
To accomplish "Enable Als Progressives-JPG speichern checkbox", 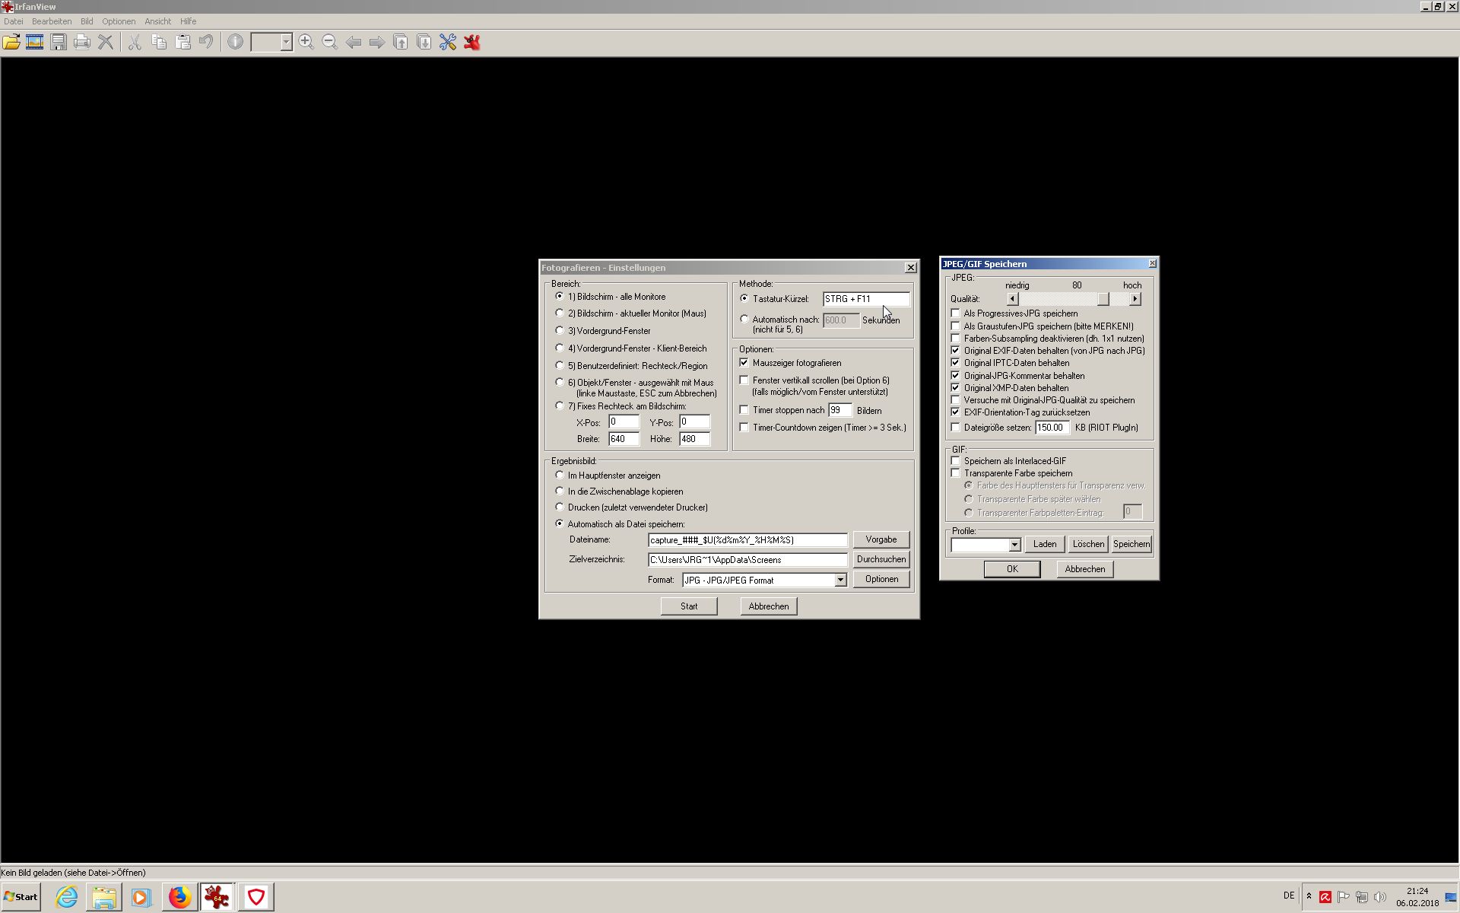I will pos(956,313).
